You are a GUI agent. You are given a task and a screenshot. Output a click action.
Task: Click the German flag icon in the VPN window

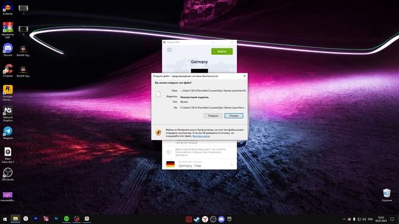coord(170,164)
